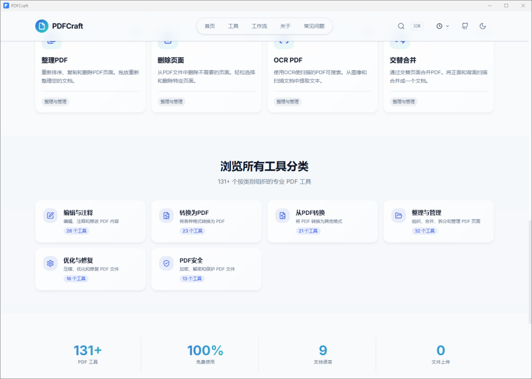Open the GitHub repository icon

(x=465, y=26)
